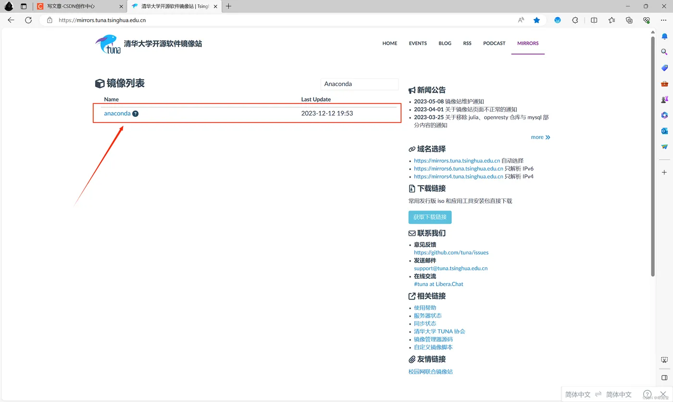The height and width of the screenshot is (402, 673).
Task: Click the anaconda help question mark icon
Action: pyautogui.click(x=136, y=114)
